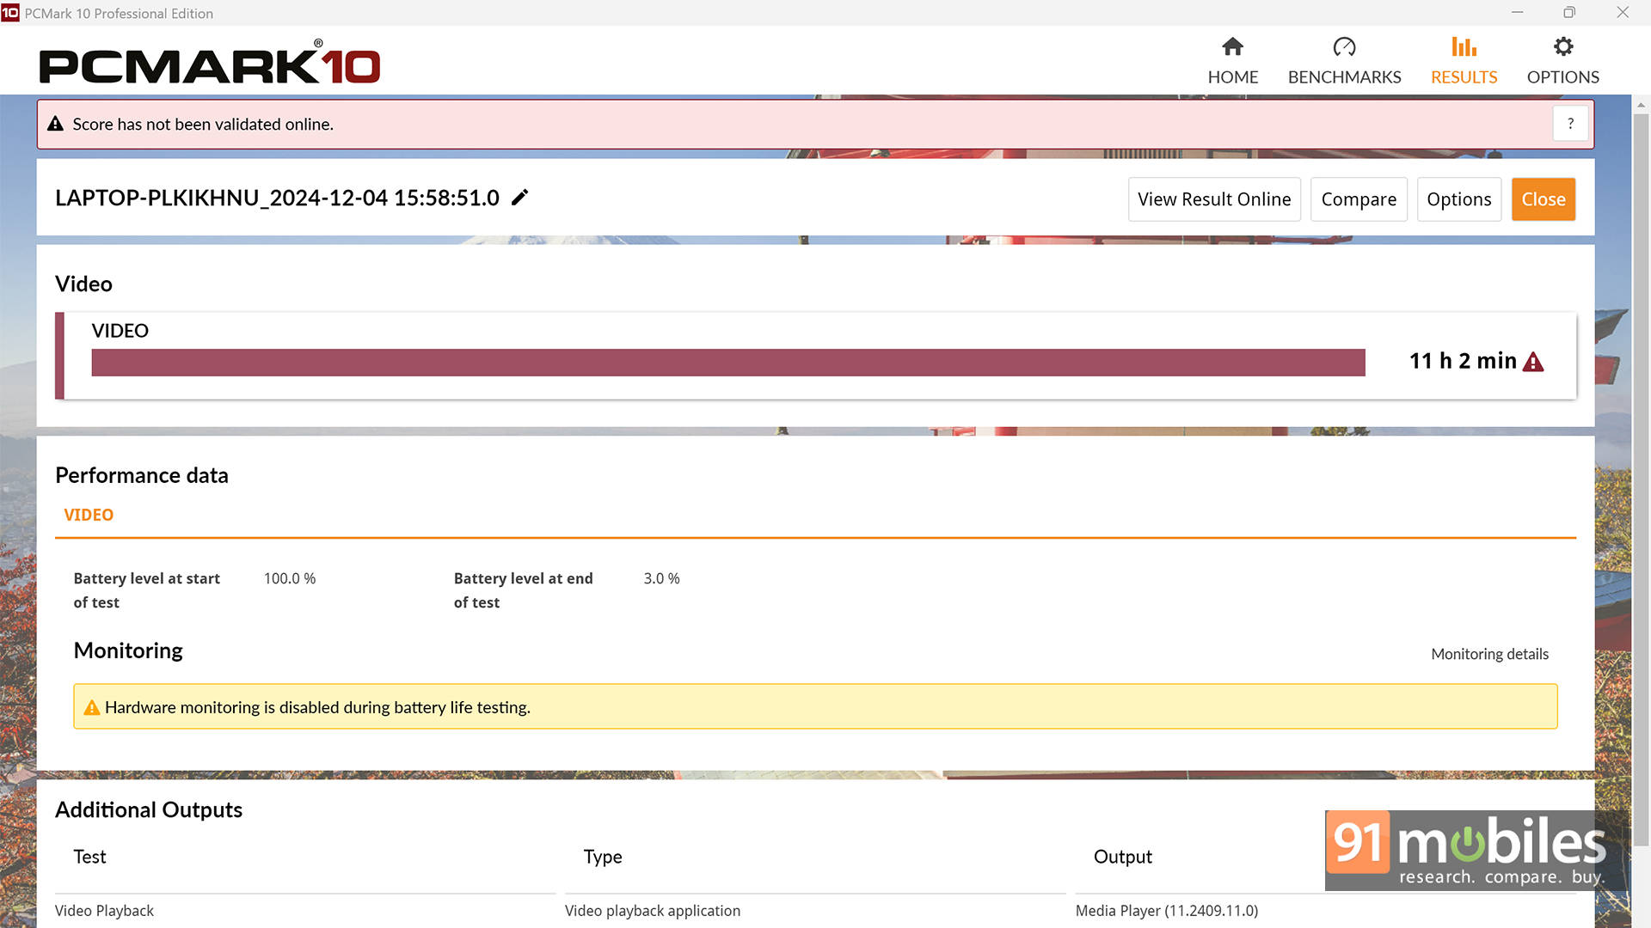Click the yellow hardware monitoring warning icon
Viewport: 1651px width, 928px height.
point(92,707)
